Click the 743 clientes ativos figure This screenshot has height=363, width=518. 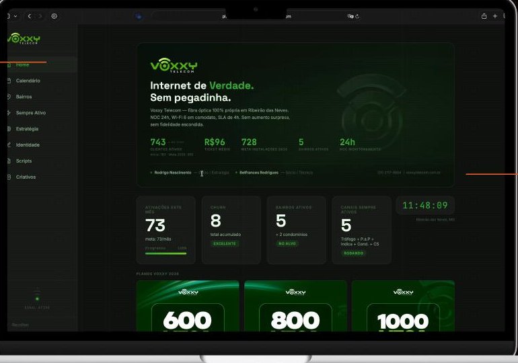coord(158,142)
